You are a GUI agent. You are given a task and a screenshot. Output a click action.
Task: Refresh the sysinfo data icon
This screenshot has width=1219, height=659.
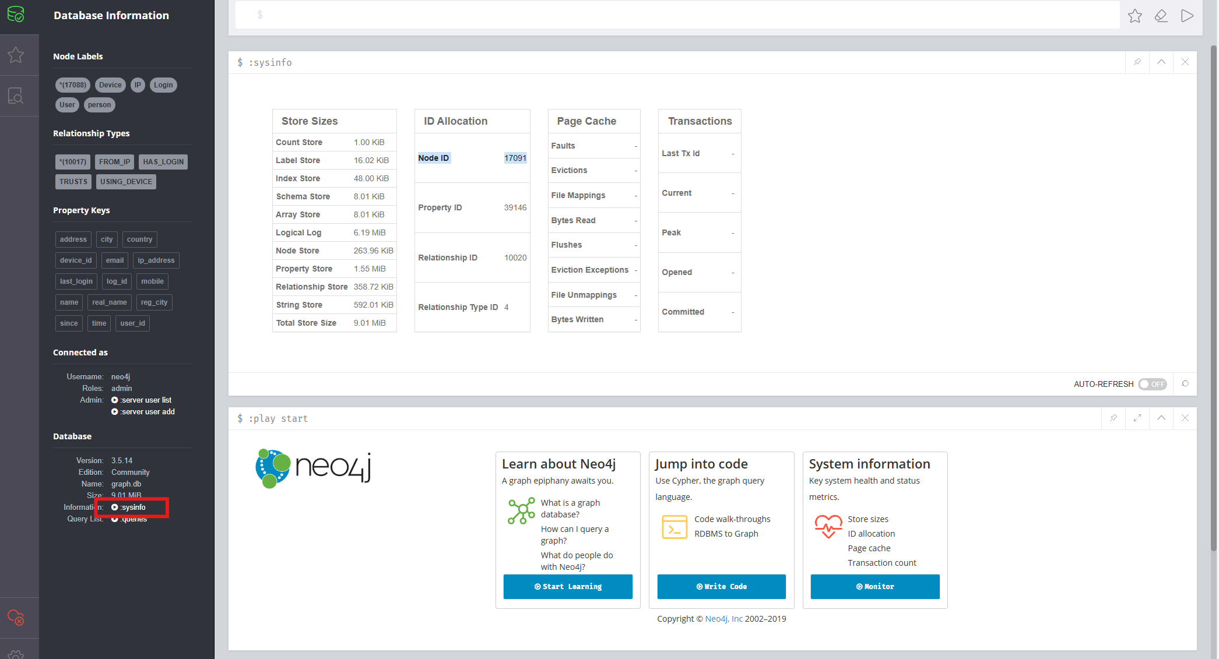click(1185, 383)
